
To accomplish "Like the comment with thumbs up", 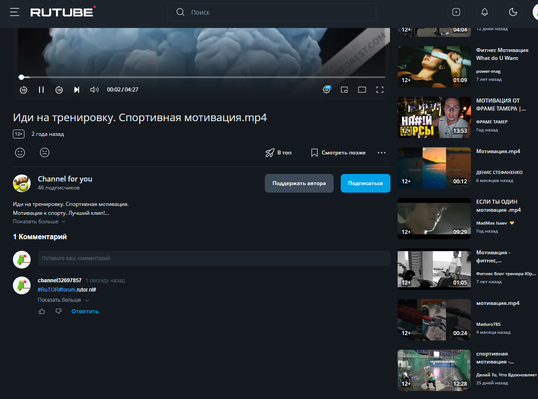I will [42, 312].
